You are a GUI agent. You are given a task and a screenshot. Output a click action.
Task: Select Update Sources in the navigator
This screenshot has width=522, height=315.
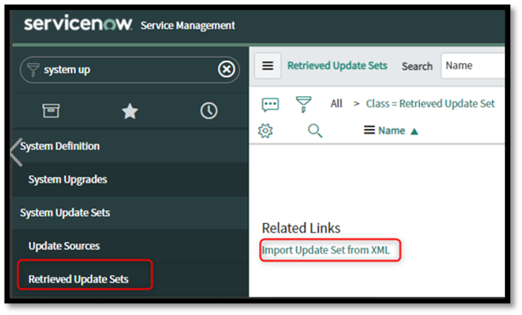64,246
